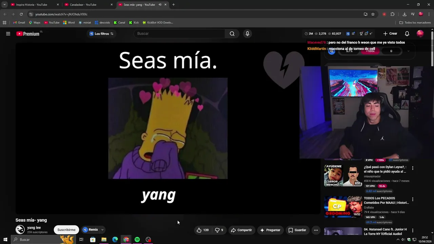Viewport: 434px width, 244px height.
Task: Like the video with 139 likes
Action: 203,230
